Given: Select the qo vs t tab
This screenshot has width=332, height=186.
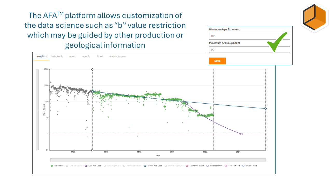Looking at the screenshot, I should [x=72, y=56].
